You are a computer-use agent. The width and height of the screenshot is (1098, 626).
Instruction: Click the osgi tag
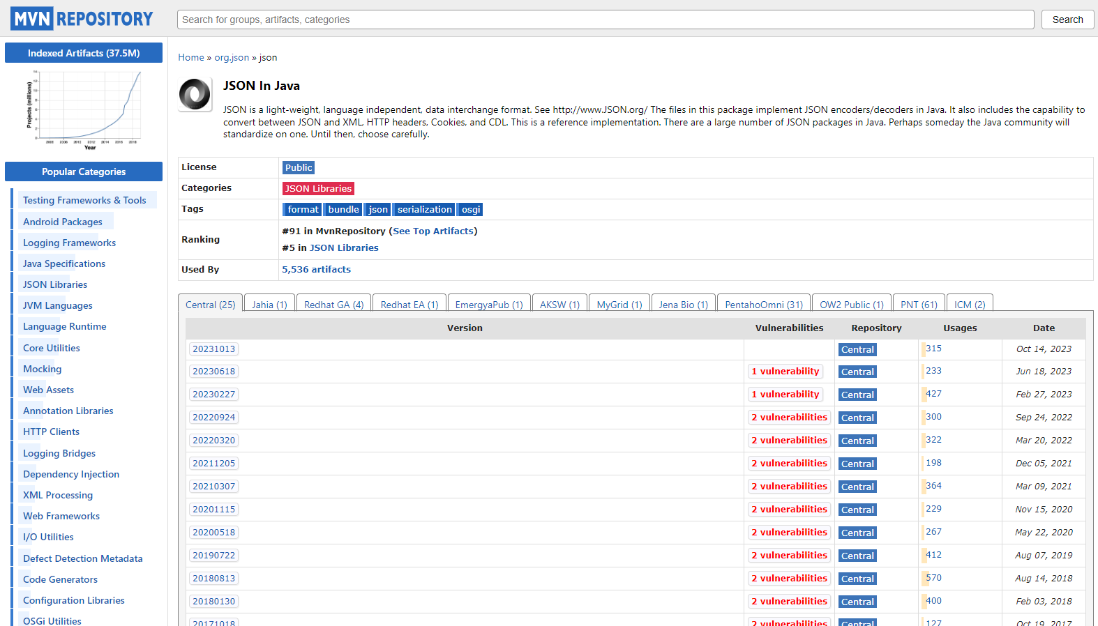tap(471, 209)
